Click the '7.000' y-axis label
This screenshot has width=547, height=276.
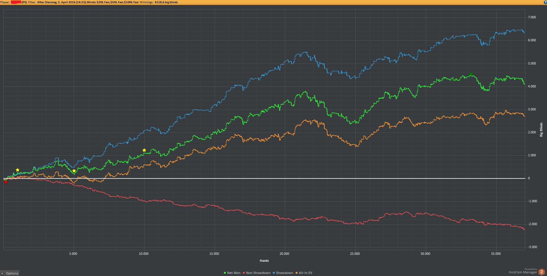[532, 17]
